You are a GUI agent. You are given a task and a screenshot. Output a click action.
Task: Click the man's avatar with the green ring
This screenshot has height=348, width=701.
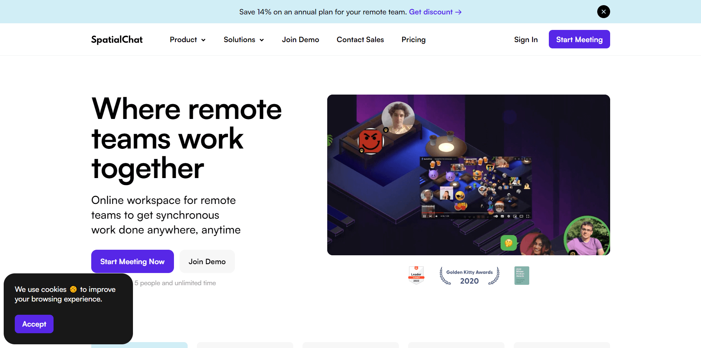(587, 236)
